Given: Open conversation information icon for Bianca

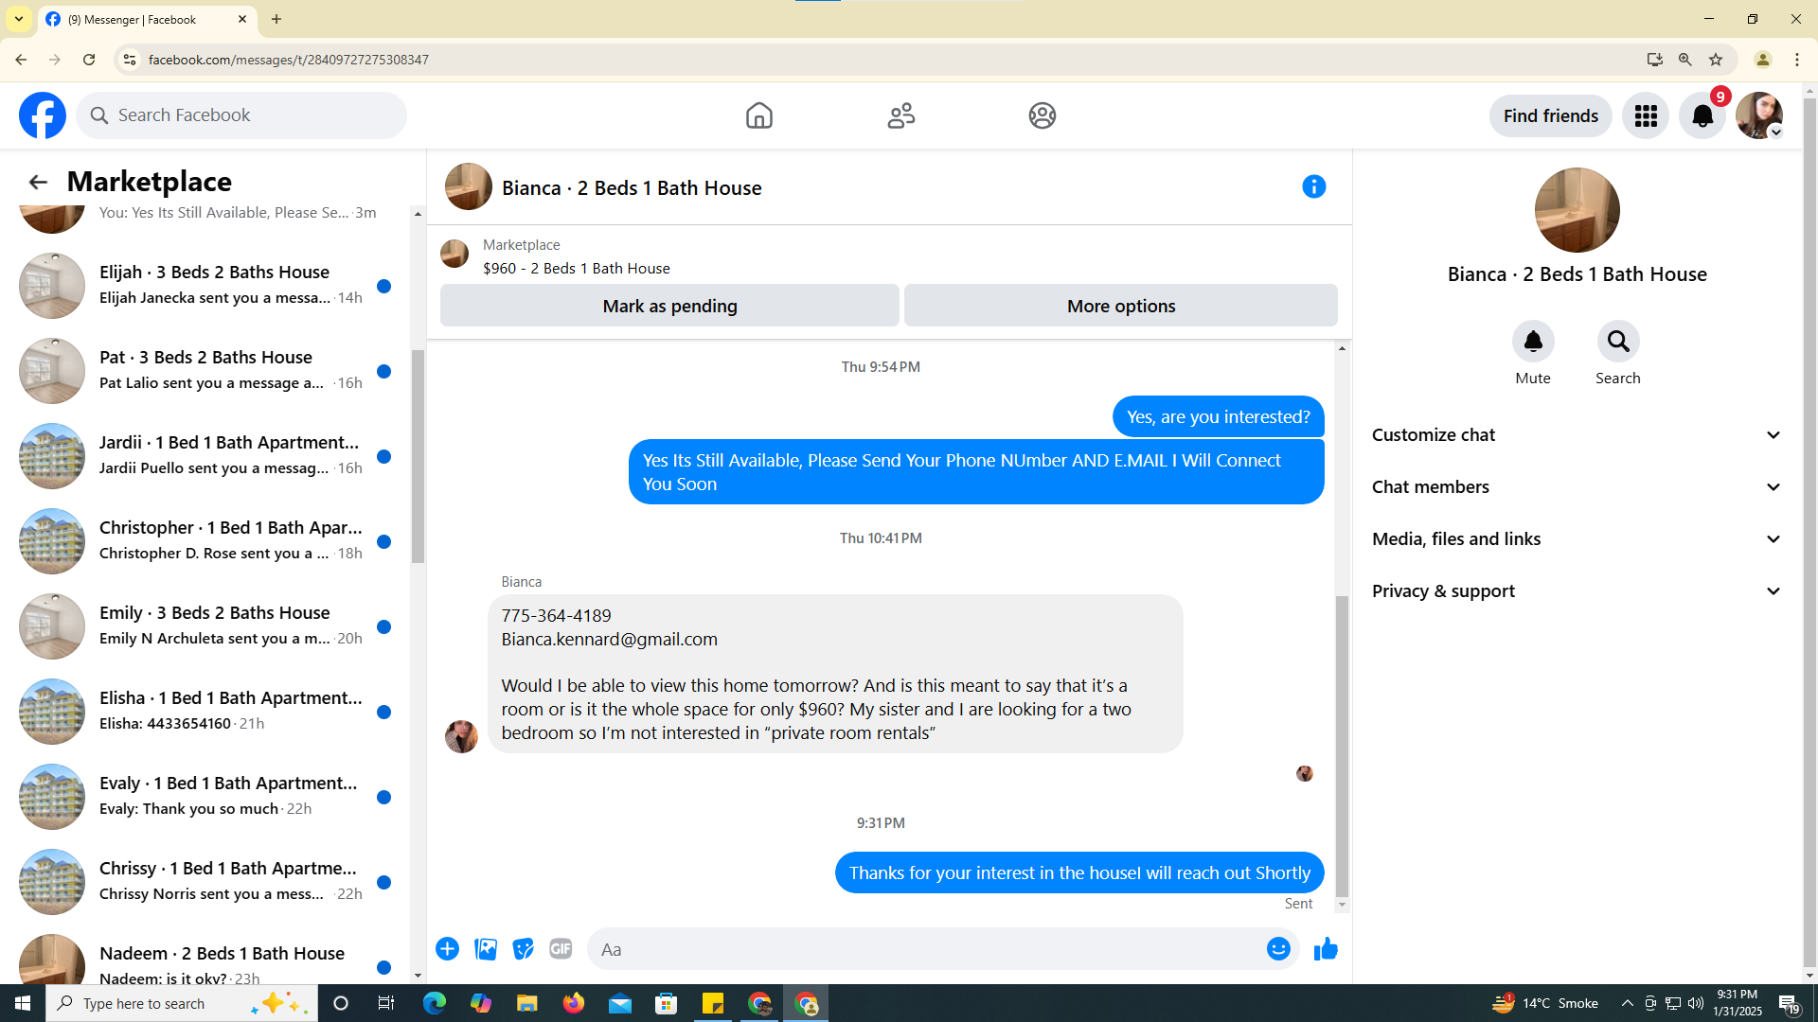Looking at the screenshot, I should (1313, 186).
